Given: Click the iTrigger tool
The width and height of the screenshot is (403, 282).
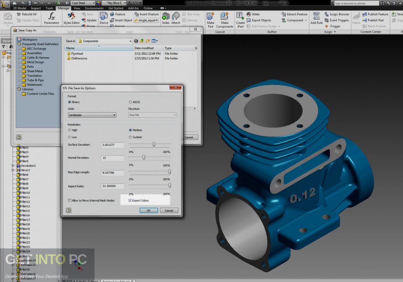Looking at the screenshot, I should point(333,26).
